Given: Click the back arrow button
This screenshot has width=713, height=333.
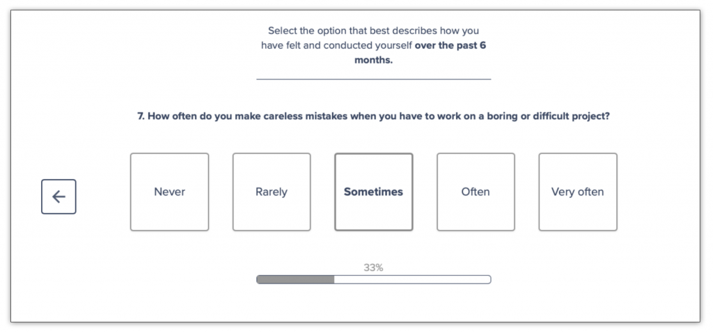Looking at the screenshot, I should pos(58,196).
